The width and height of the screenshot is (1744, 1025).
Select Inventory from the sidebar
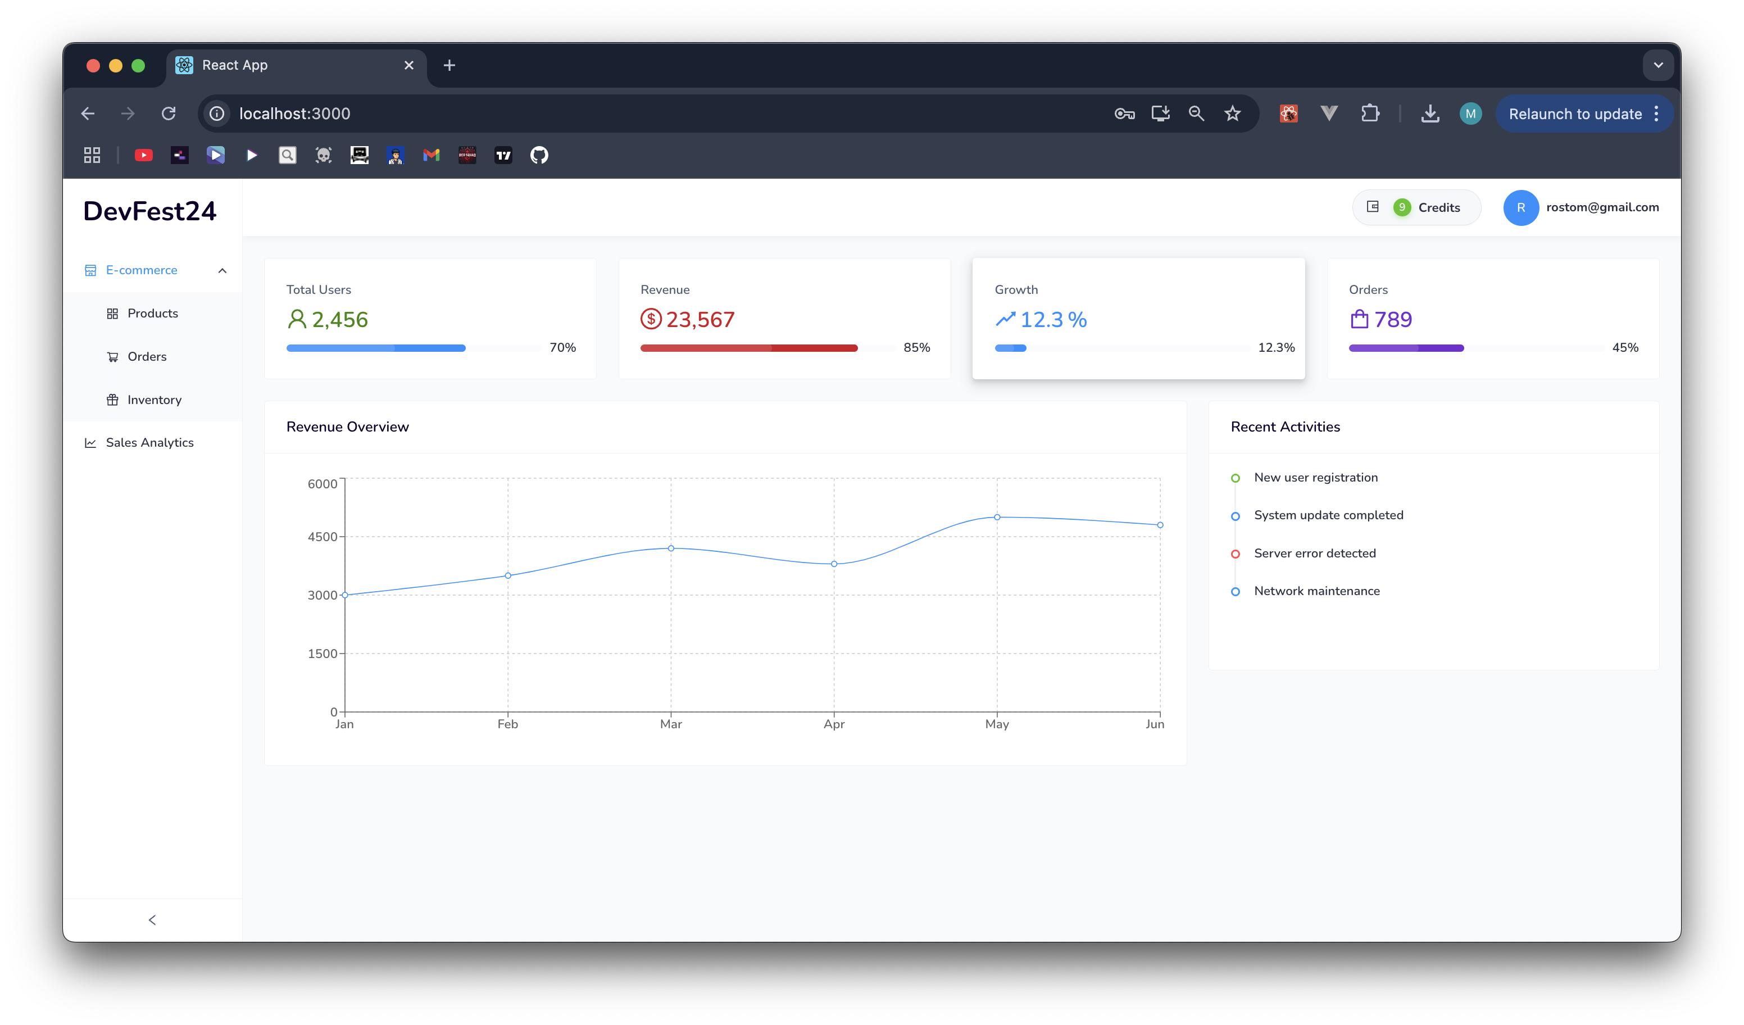(x=153, y=400)
